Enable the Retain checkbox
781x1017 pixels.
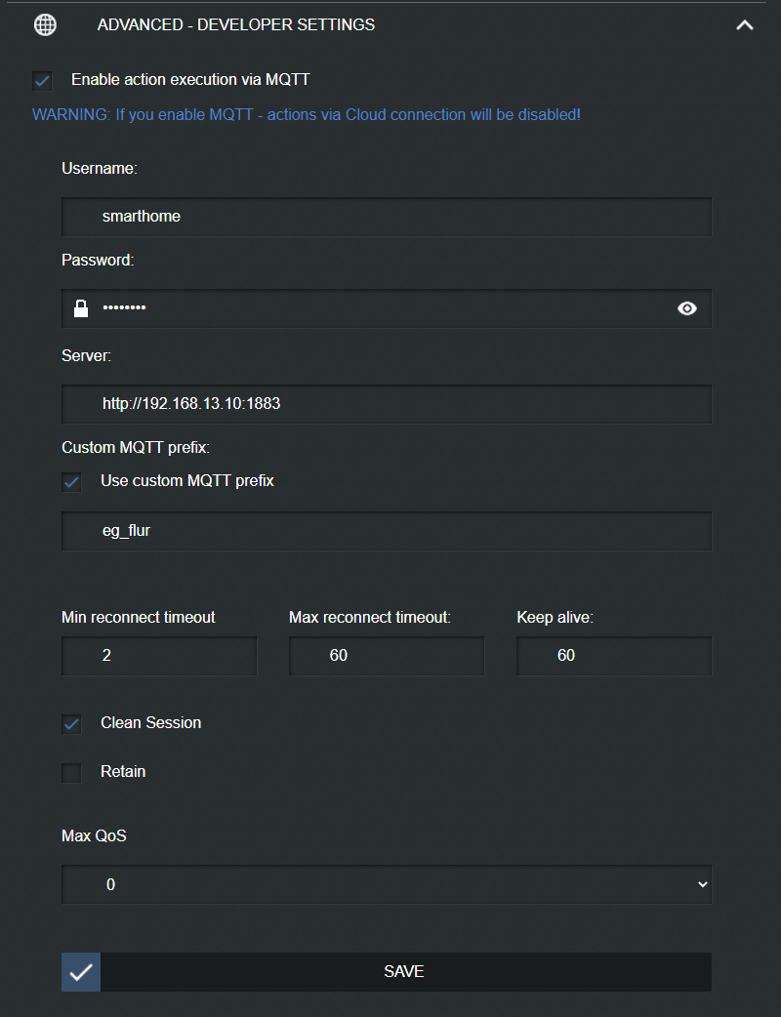[x=71, y=773]
